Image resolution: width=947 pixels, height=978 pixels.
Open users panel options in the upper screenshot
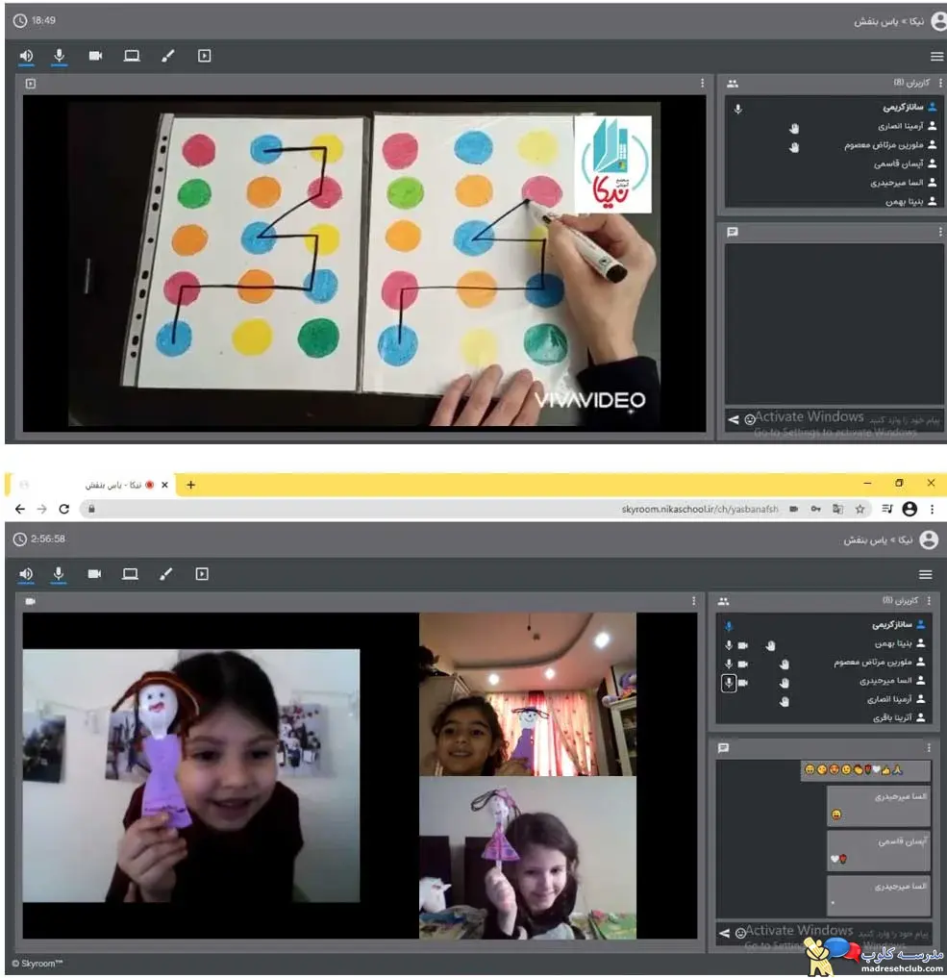(940, 83)
